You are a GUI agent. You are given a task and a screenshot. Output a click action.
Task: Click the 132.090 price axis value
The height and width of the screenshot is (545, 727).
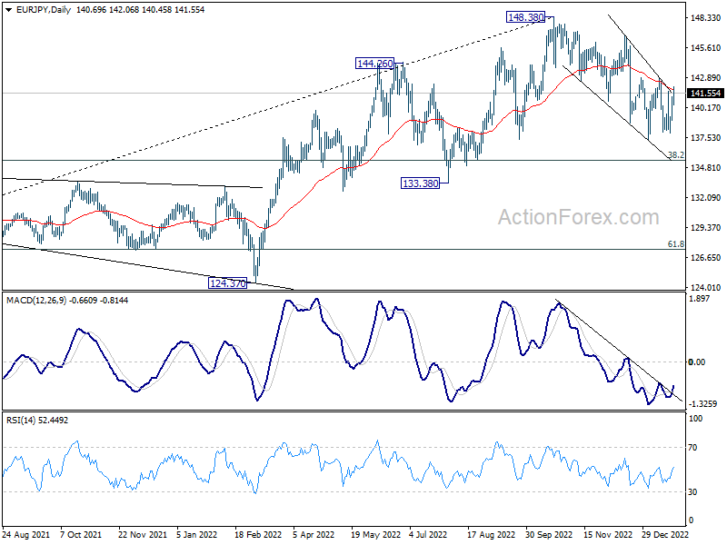[706, 197]
